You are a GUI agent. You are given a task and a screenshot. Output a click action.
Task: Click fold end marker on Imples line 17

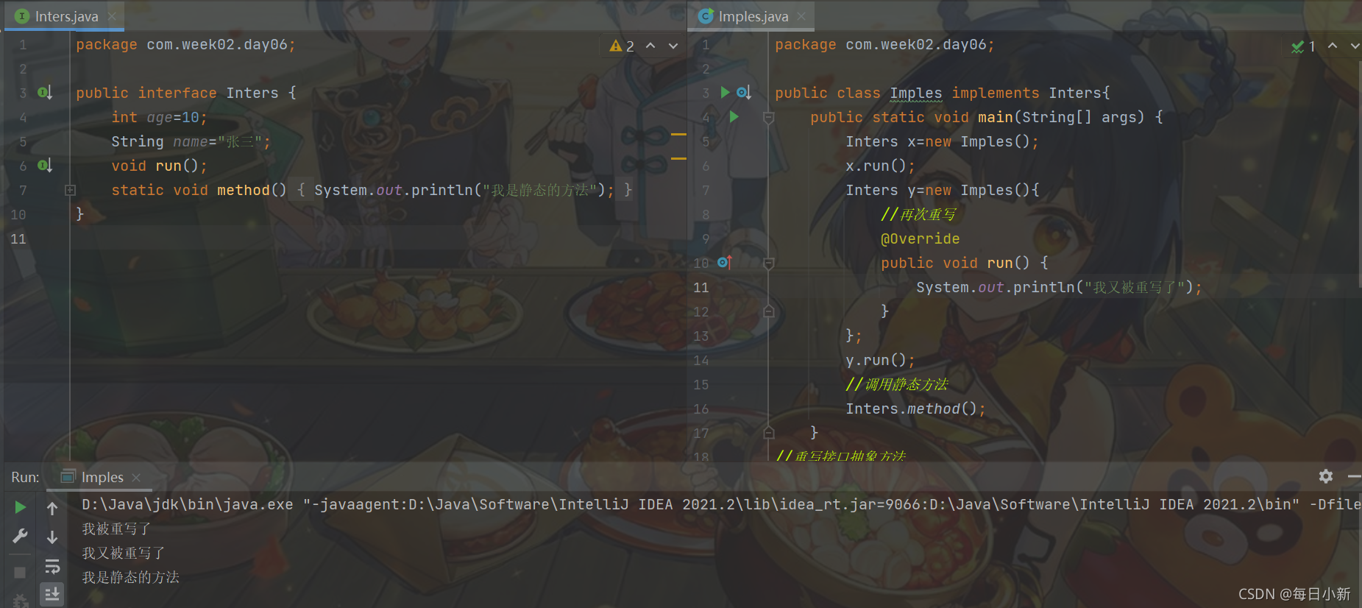point(768,433)
